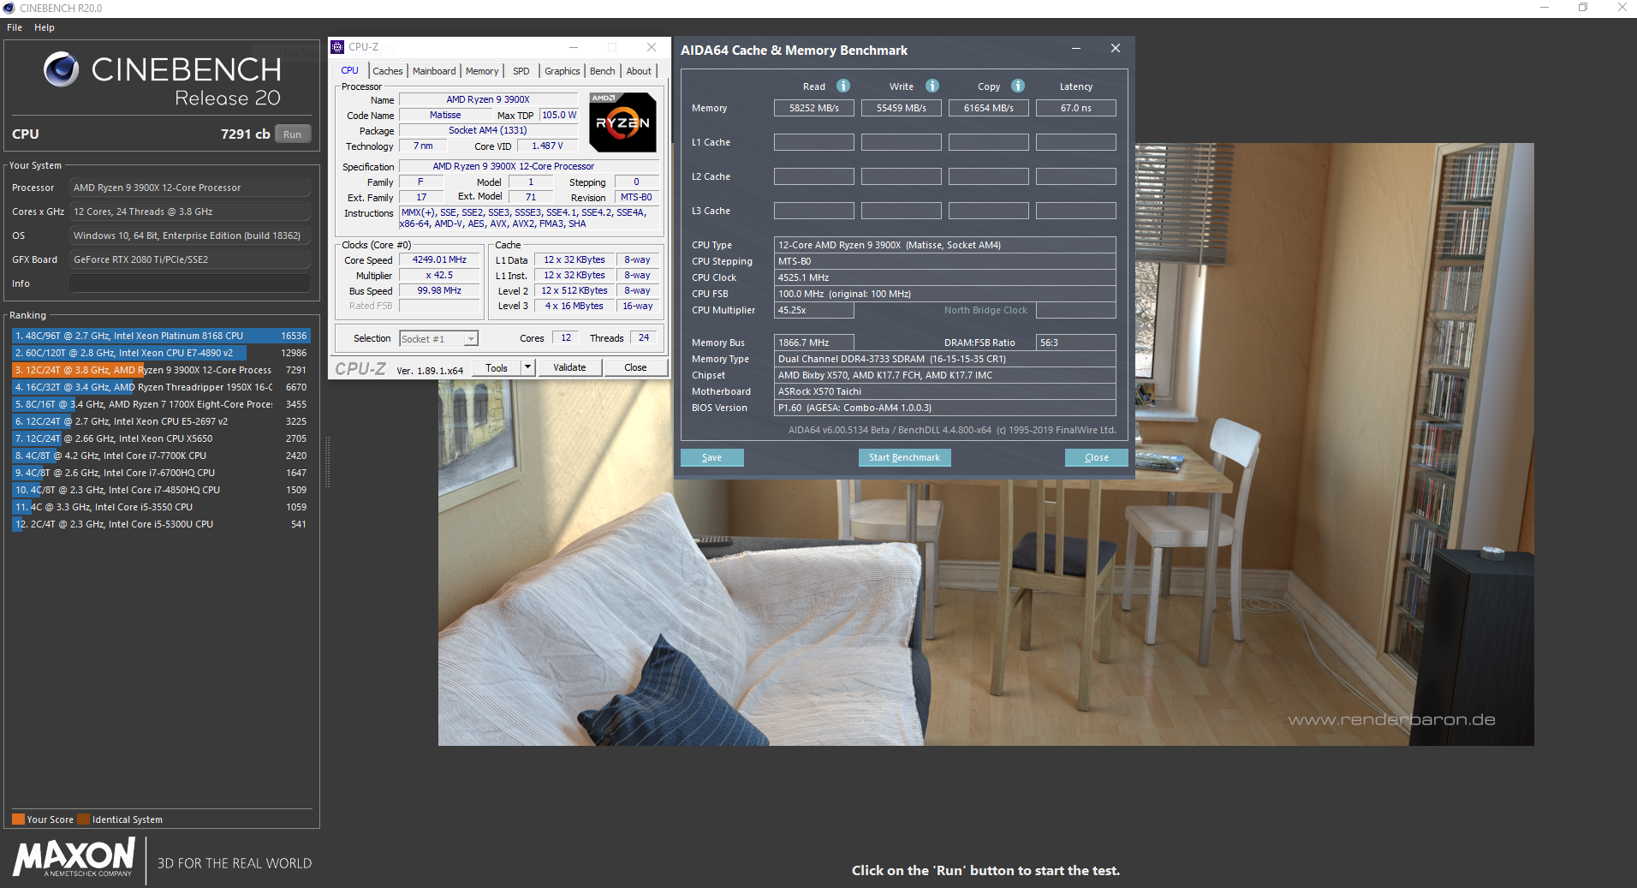
Task: Select the Xeon X5650 ranking row
Action: point(161,438)
